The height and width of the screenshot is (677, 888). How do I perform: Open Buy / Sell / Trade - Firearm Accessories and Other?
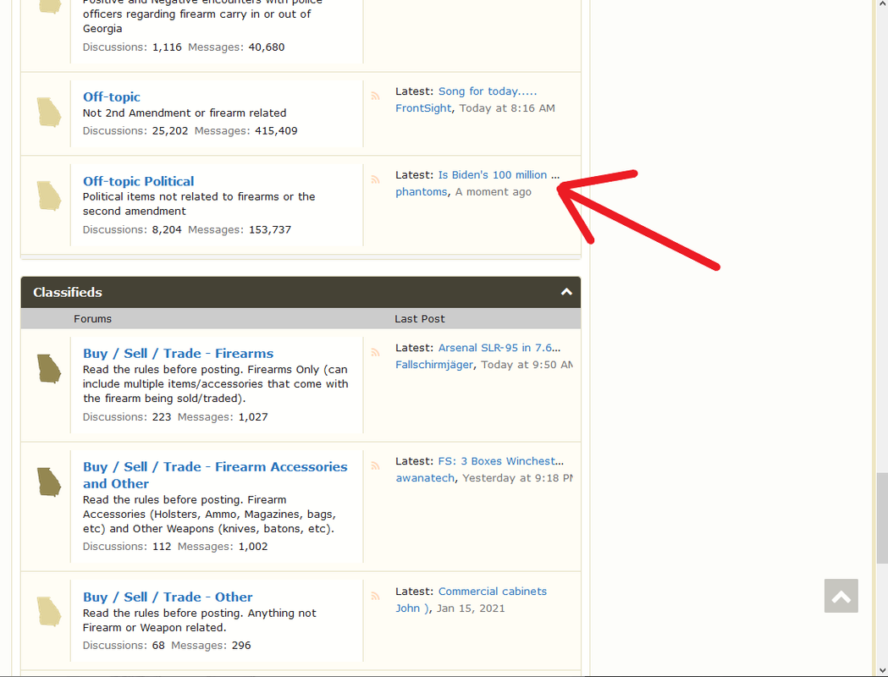coord(215,475)
